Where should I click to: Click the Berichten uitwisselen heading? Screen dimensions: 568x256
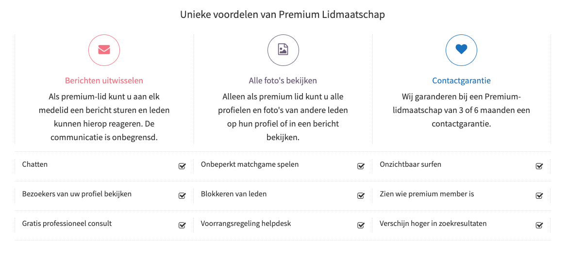click(104, 80)
